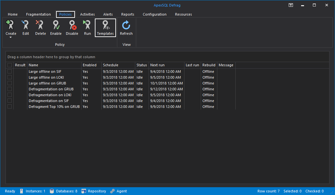Image resolution: width=335 pixels, height=195 pixels.
Task: Toggle the select-all header checkbox
Action: (10, 65)
